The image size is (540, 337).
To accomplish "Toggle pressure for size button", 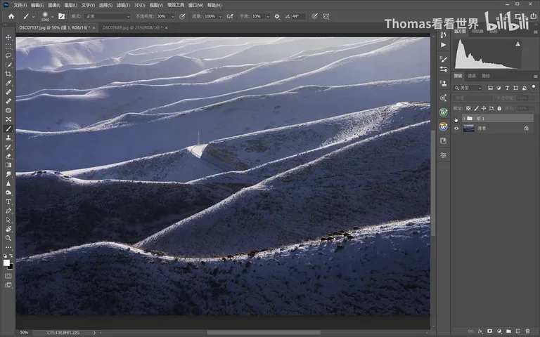I will click(x=314, y=16).
